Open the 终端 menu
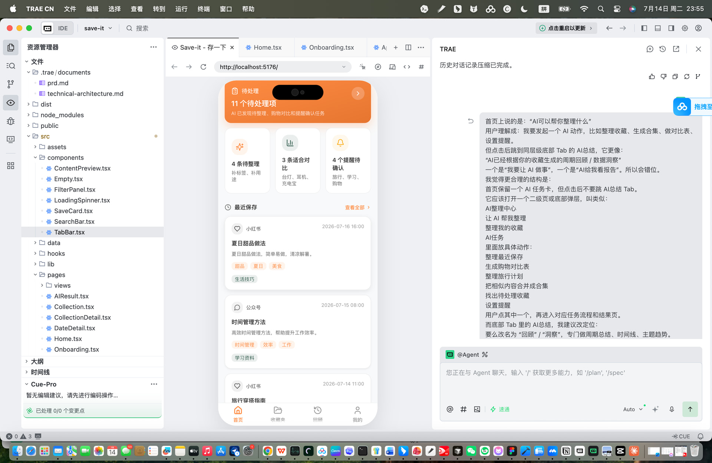The height and width of the screenshot is (463, 712). 204,9
